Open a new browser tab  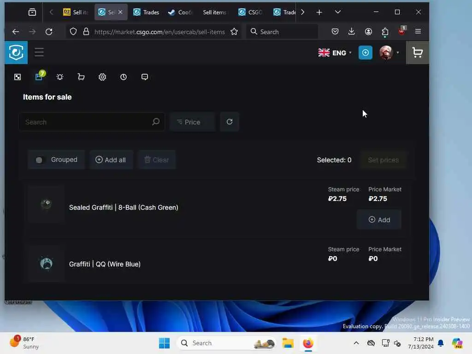(319, 12)
